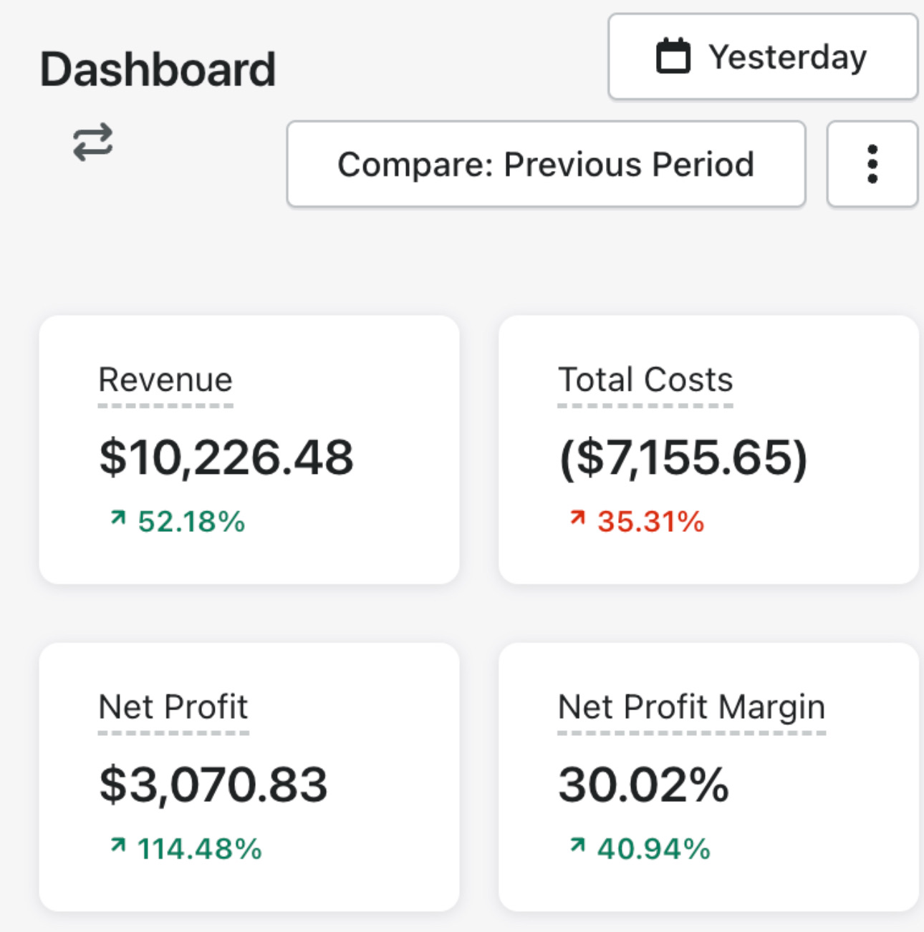Click the green arrow beside 114.48%
Screen dimensions: 924x932
(118, 845)
